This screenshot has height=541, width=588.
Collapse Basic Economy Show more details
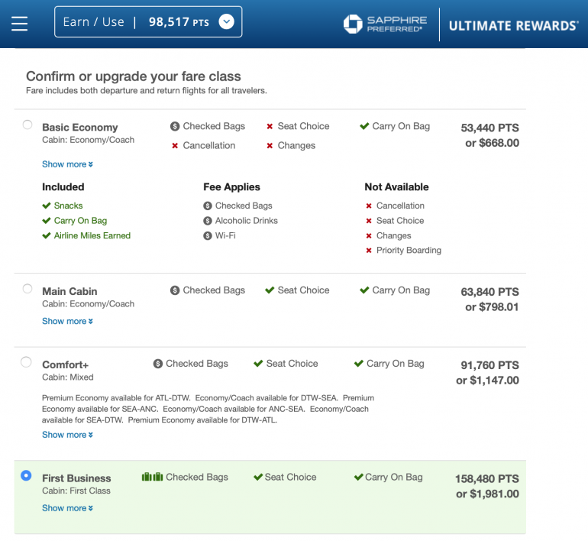[x=67, y=164]
